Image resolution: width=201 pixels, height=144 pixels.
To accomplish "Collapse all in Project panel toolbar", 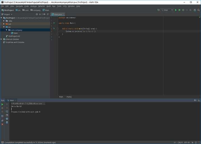I will (x=40, y=14).
